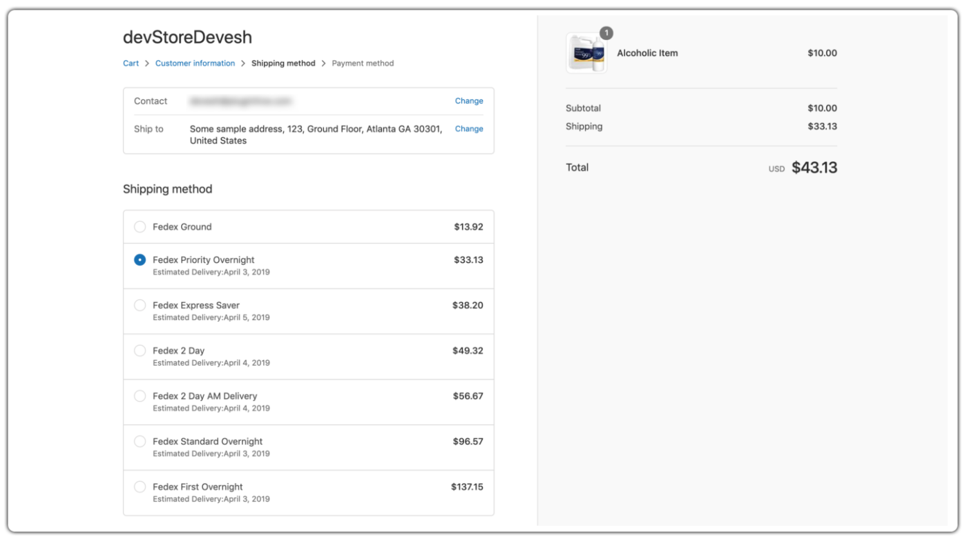967x543 pixels.
Task: Pick the Fedex 2 Day radio option
Action: pos(140,351)
